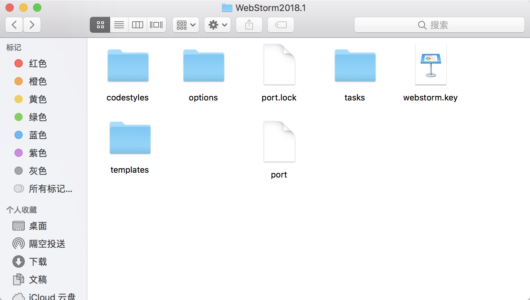The width and height of the screenshot is (530, 300).
Task: Open the gear action menu
Action: (x=218, y=25)
